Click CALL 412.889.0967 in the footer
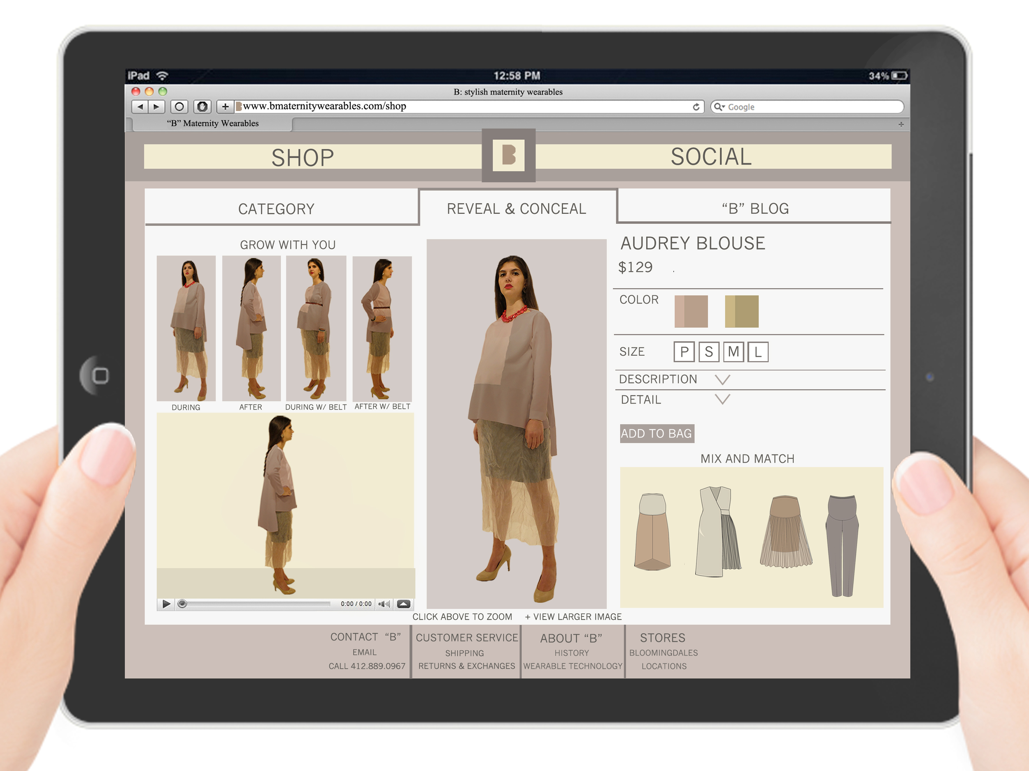Viewport: 1029px width, 771px height. click(367, 666)
